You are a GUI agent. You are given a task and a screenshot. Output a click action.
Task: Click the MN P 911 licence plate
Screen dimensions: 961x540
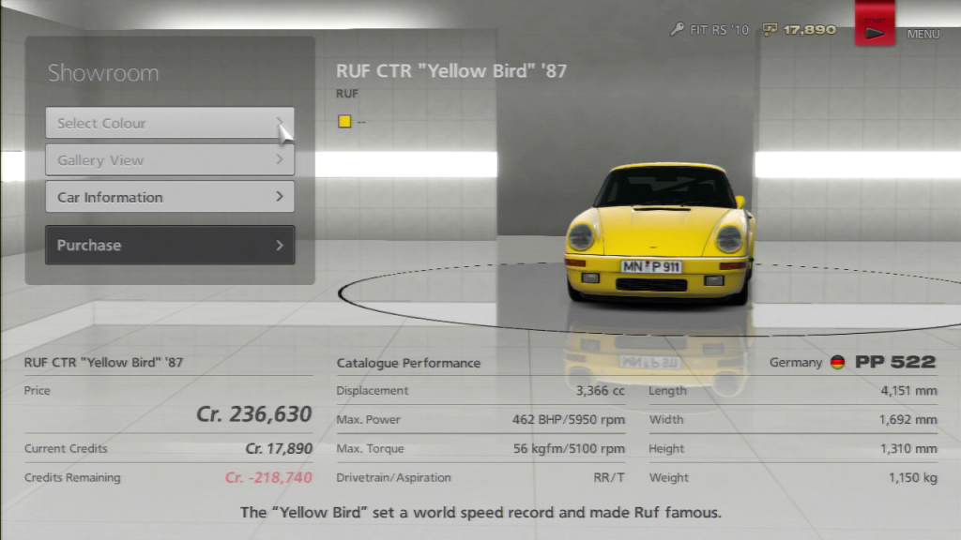coord(651,267)
